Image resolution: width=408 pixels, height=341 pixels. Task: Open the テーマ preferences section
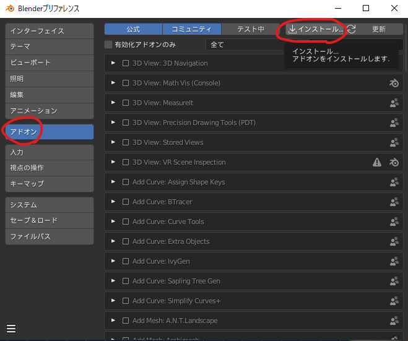[x=50, y=47]
